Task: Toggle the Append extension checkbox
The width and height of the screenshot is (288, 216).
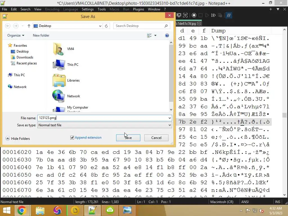Action: coord(72,138)
